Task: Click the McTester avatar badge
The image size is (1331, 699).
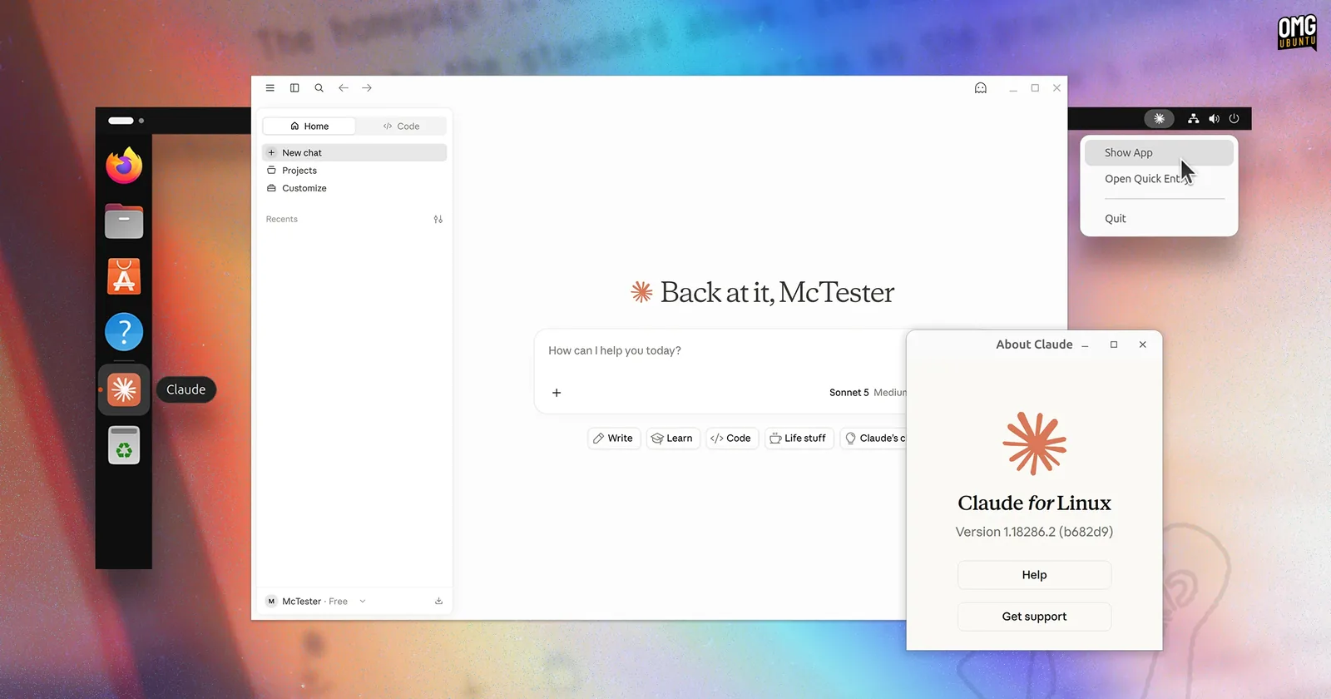Action: pos(271,601)
